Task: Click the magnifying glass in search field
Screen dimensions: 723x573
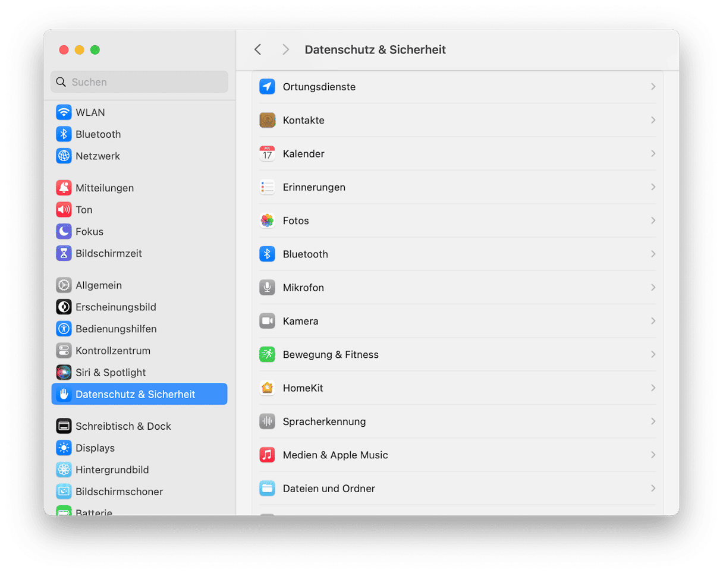Action: pyautogui.click(x=61, y=82)
